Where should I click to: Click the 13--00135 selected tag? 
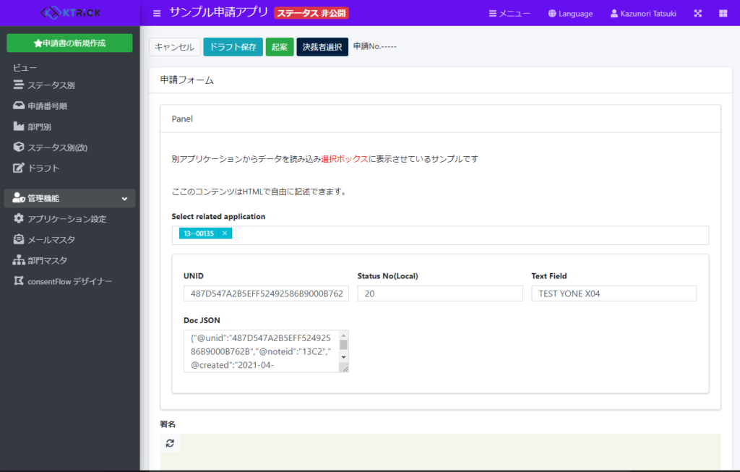[x=199, y=233]
